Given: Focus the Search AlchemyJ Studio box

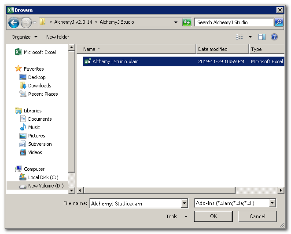Looking at the screenshot, I should [234, 22].
